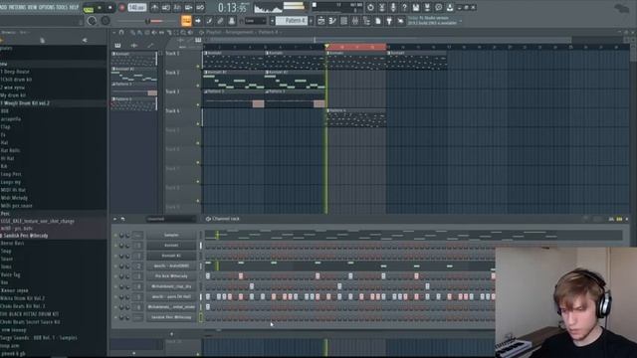Expand the Loop Perc folder in the browser
This screenshot has width=637, height=358.
(11, 174)
